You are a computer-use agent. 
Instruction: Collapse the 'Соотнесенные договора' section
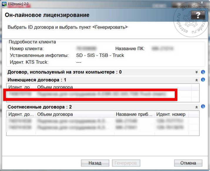pos(196,107)
